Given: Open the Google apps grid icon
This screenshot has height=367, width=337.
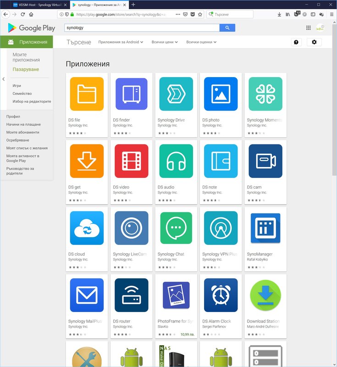Looking at the screenshot, I should click(309, 28).
